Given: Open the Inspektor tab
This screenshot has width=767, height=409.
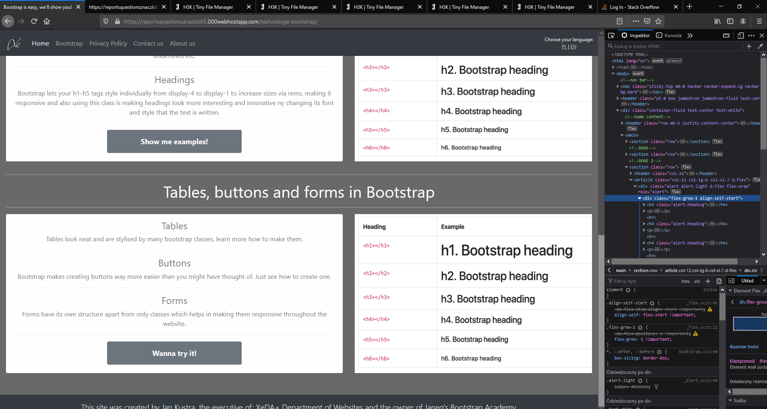Looking at the screenshot, I should click(635, 36).
